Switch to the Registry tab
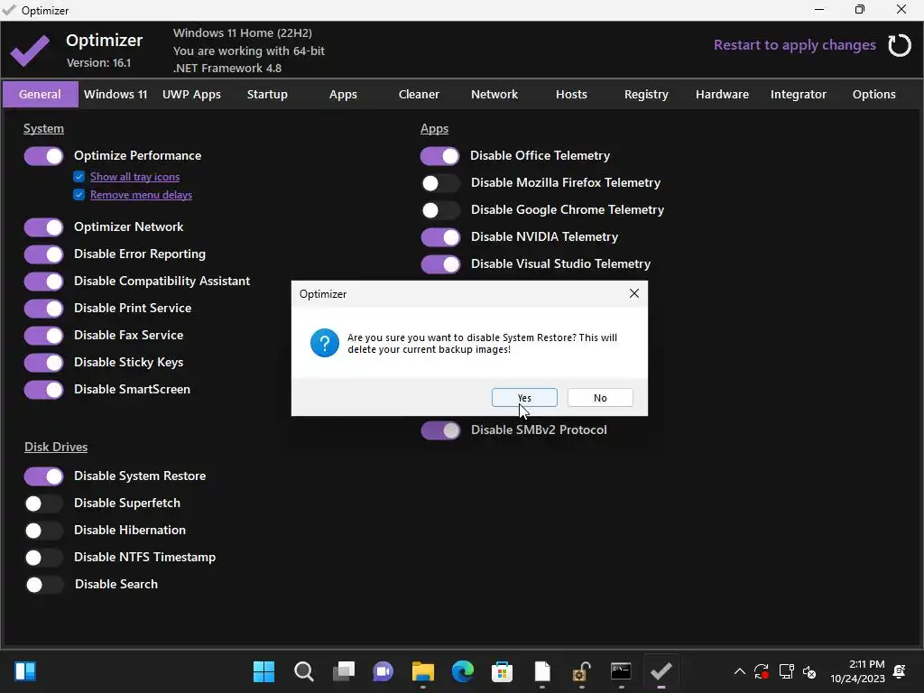This screenshot has width=924, height=693. (x=646, y=94)
